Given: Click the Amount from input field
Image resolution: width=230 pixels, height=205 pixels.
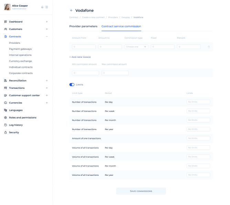Looking at the screenshot, I should [x=84, y=47].
